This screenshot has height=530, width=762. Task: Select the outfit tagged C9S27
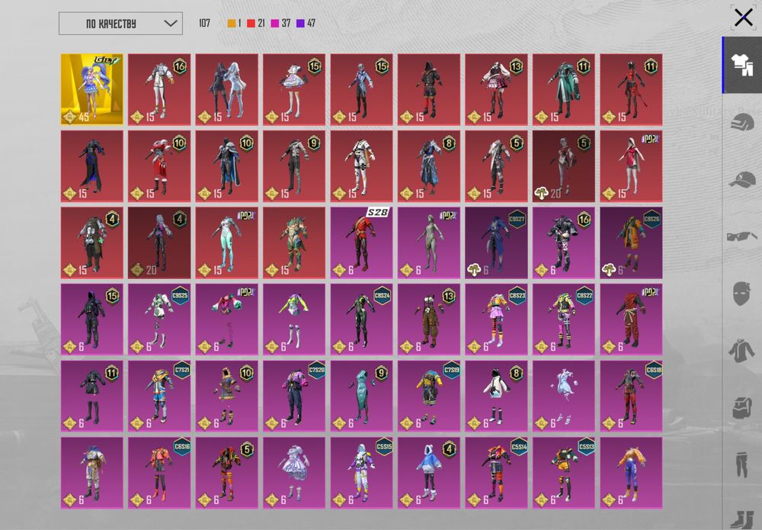point(496,243)
